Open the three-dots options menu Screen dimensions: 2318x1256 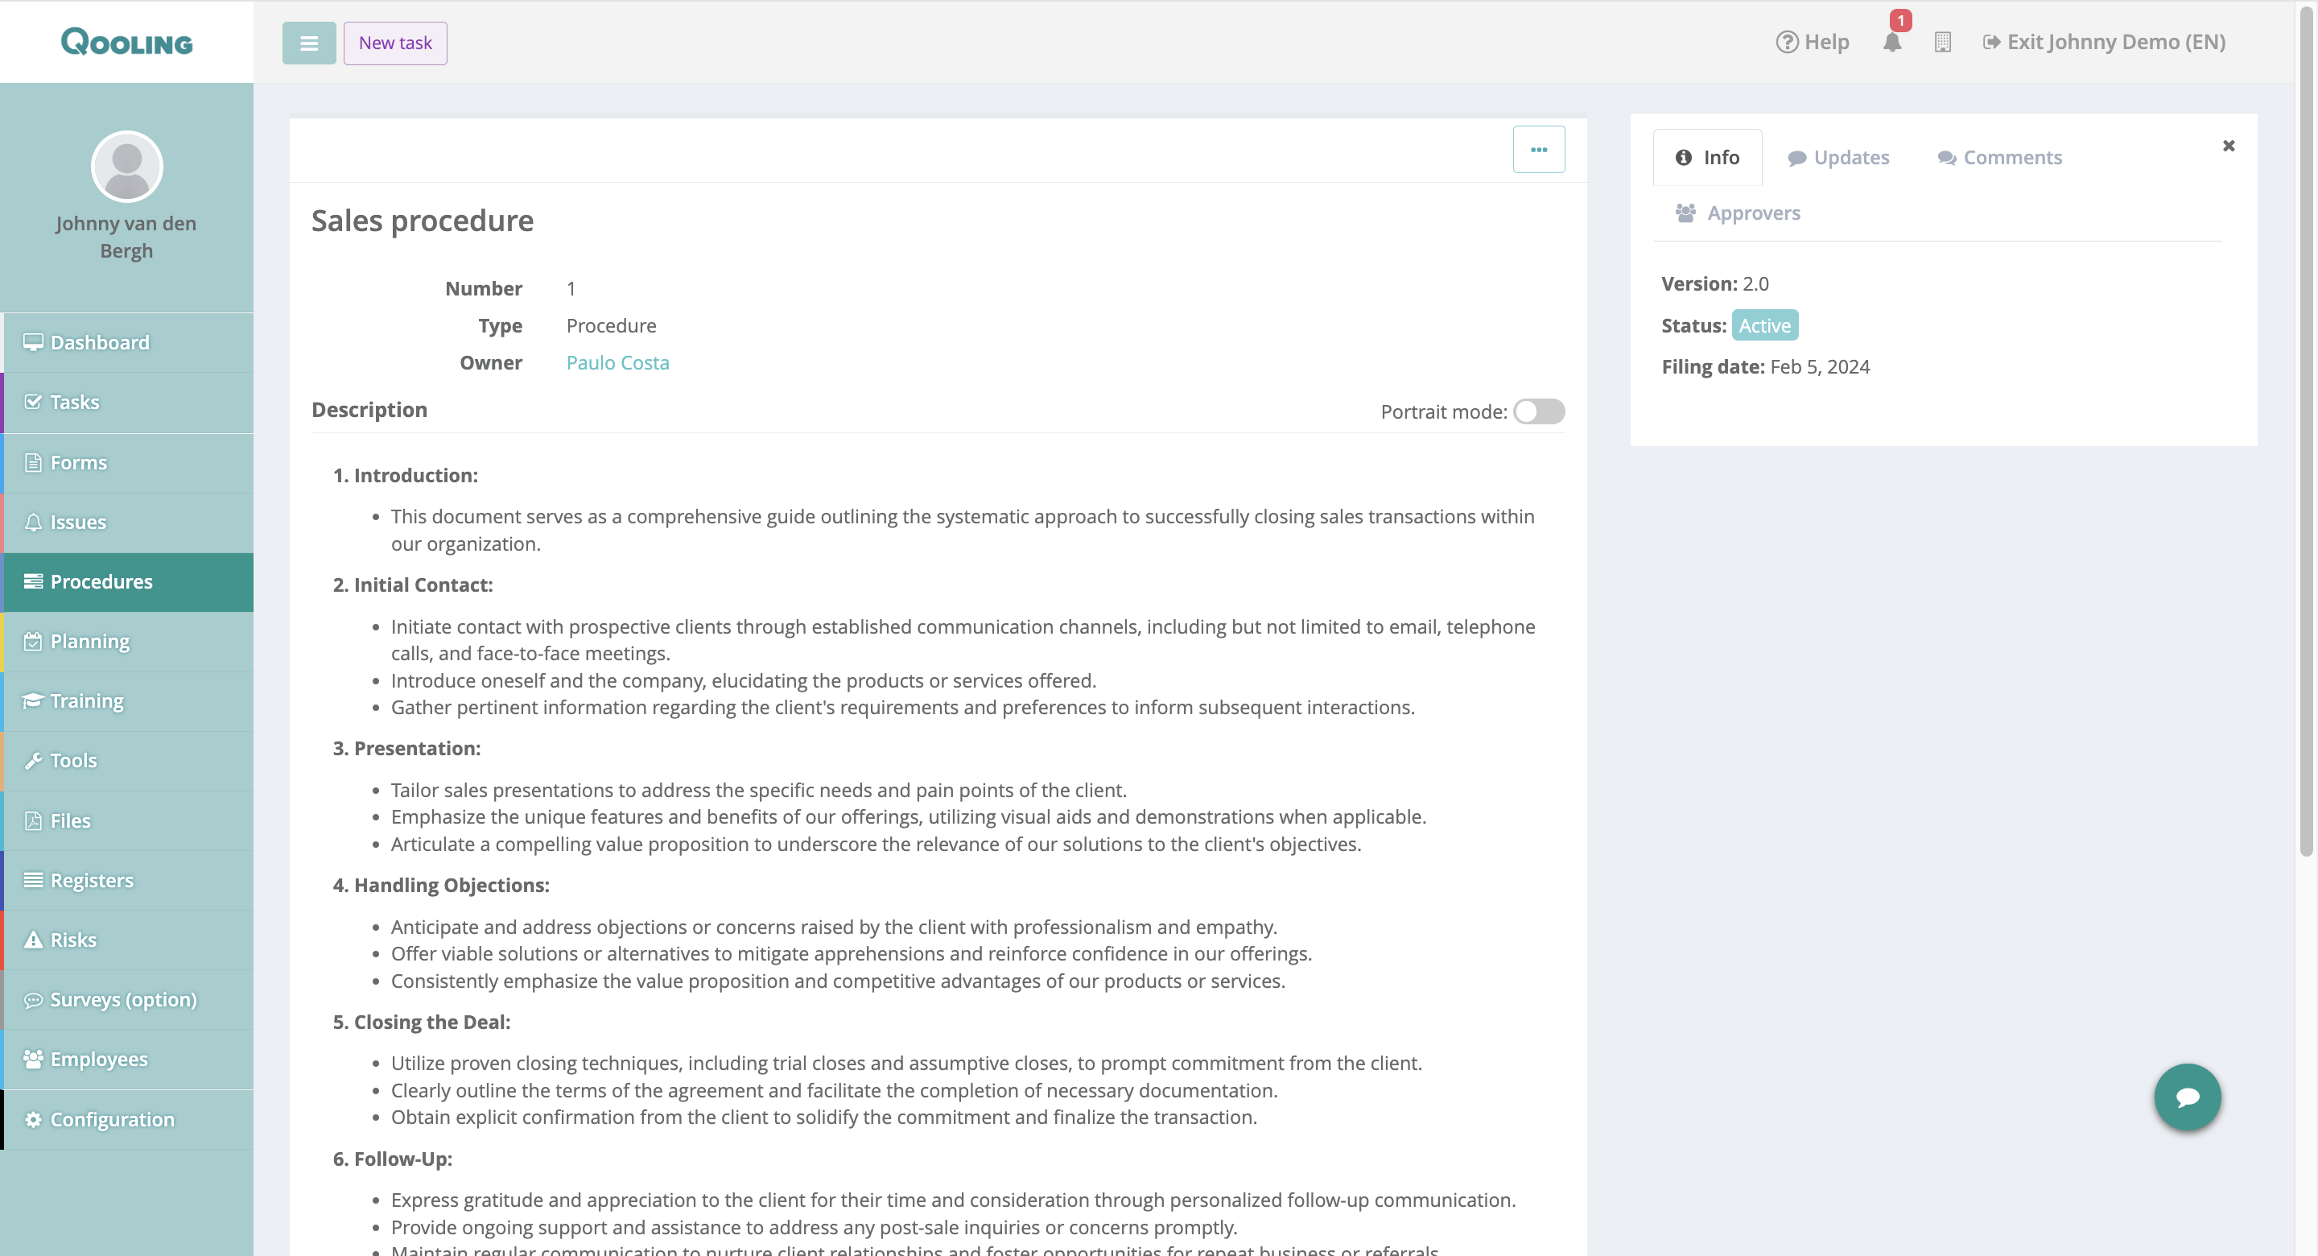click(x=1538, y=150)
